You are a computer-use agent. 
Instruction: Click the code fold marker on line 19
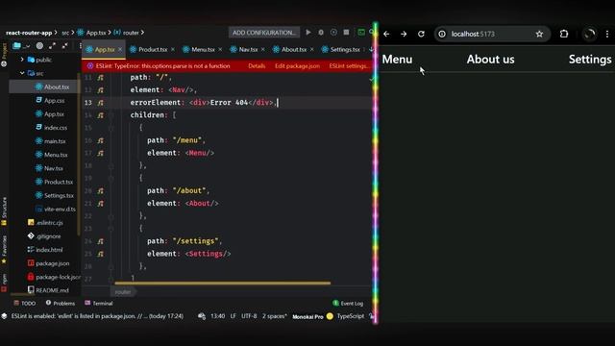(111, 178)
